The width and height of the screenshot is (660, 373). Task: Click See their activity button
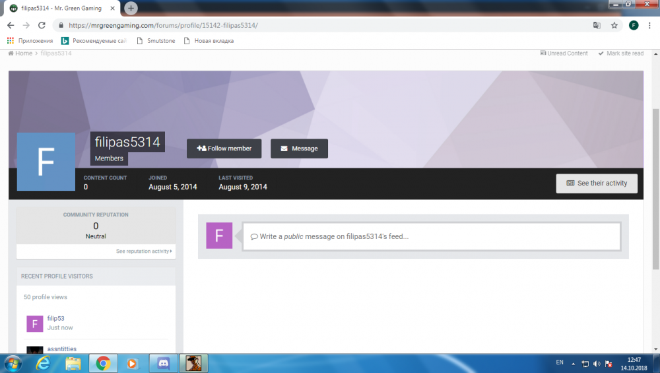tap(597, 183)
